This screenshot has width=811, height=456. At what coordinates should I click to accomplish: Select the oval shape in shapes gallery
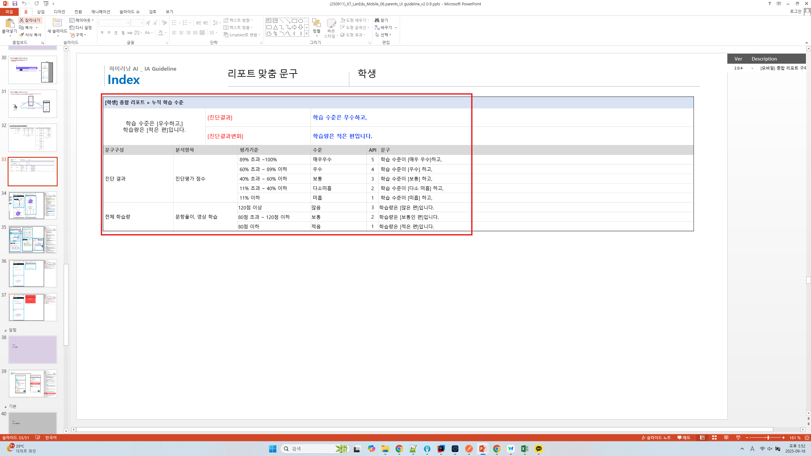tap(300, 21)
